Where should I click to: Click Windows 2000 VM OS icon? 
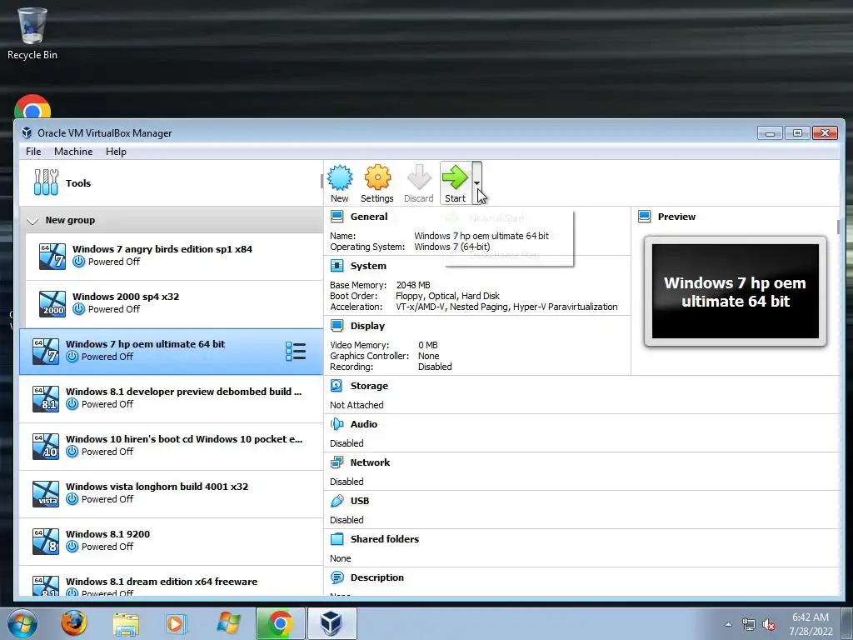pyautogui.click(x=52, y=303)
